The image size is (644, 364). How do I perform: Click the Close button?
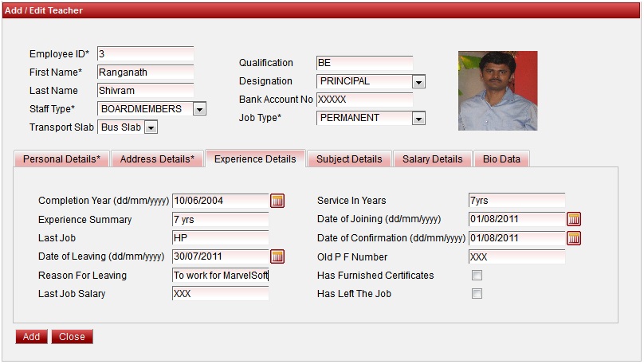(x=72, y=337)
